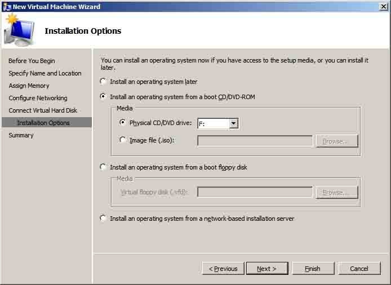Go to Summary step
This screenshot has height=285, width=391.
coord(21,135)
